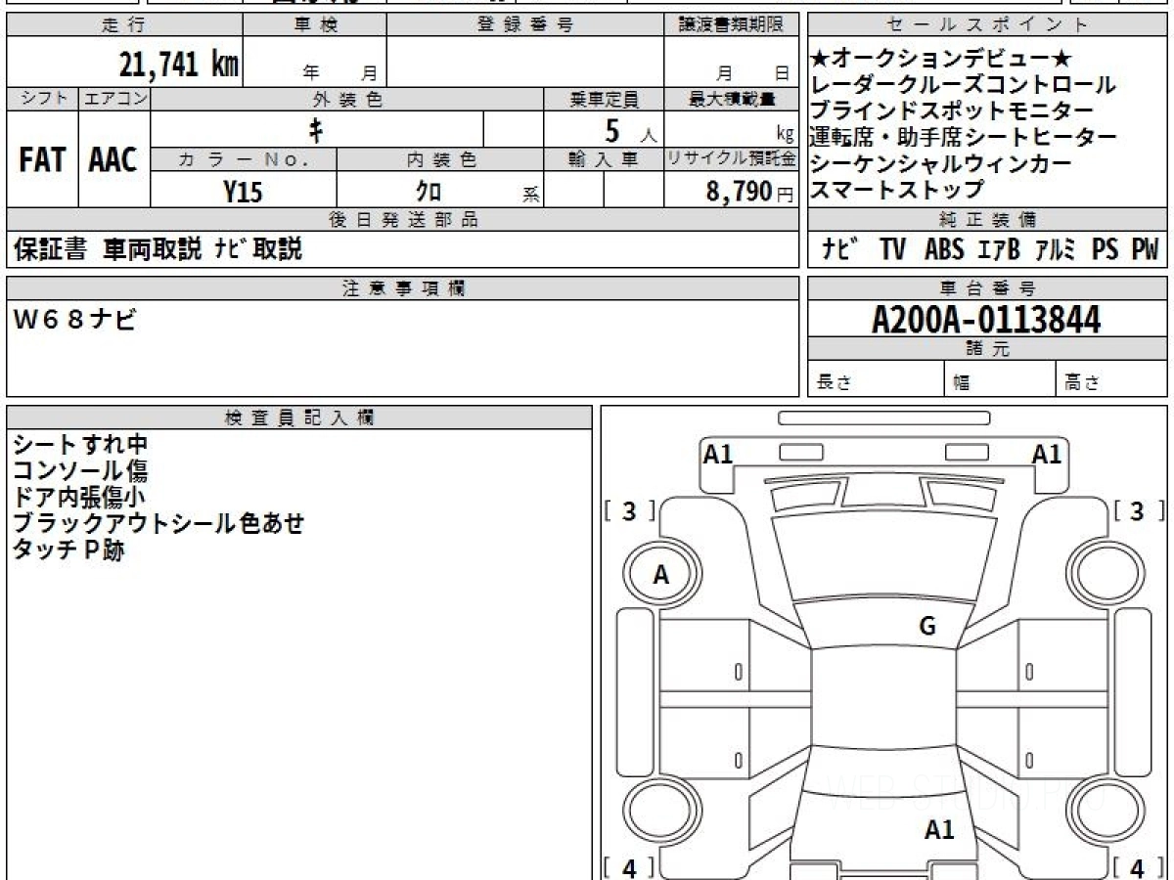The height and width of the screenshot is (880, 1174).
Task: Click the 長さ dimension cell
Action: pos(876,380)
